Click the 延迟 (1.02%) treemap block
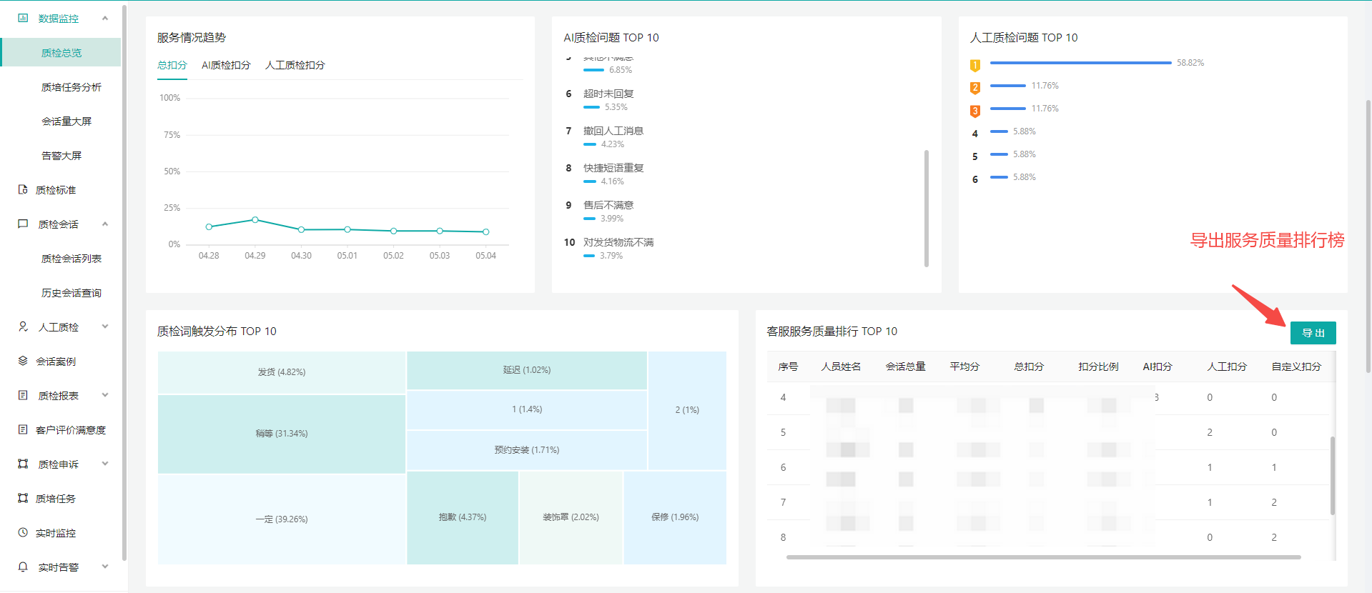Viewport: 1372px width, 593px height. [x=527, y=370]
